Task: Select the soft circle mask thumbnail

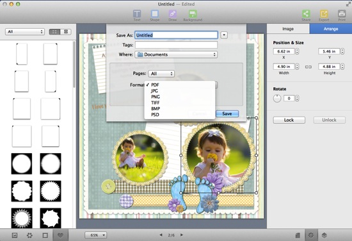Action: click(22, 163)
